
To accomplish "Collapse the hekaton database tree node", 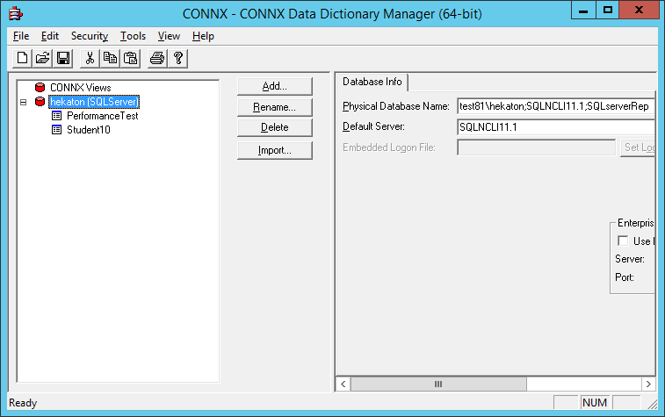I will (24, 102).
